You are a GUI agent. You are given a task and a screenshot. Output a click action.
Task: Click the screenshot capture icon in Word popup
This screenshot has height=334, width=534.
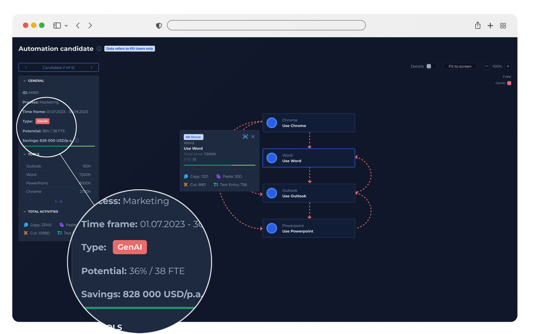pyautogui.click(x=245, y=137)
